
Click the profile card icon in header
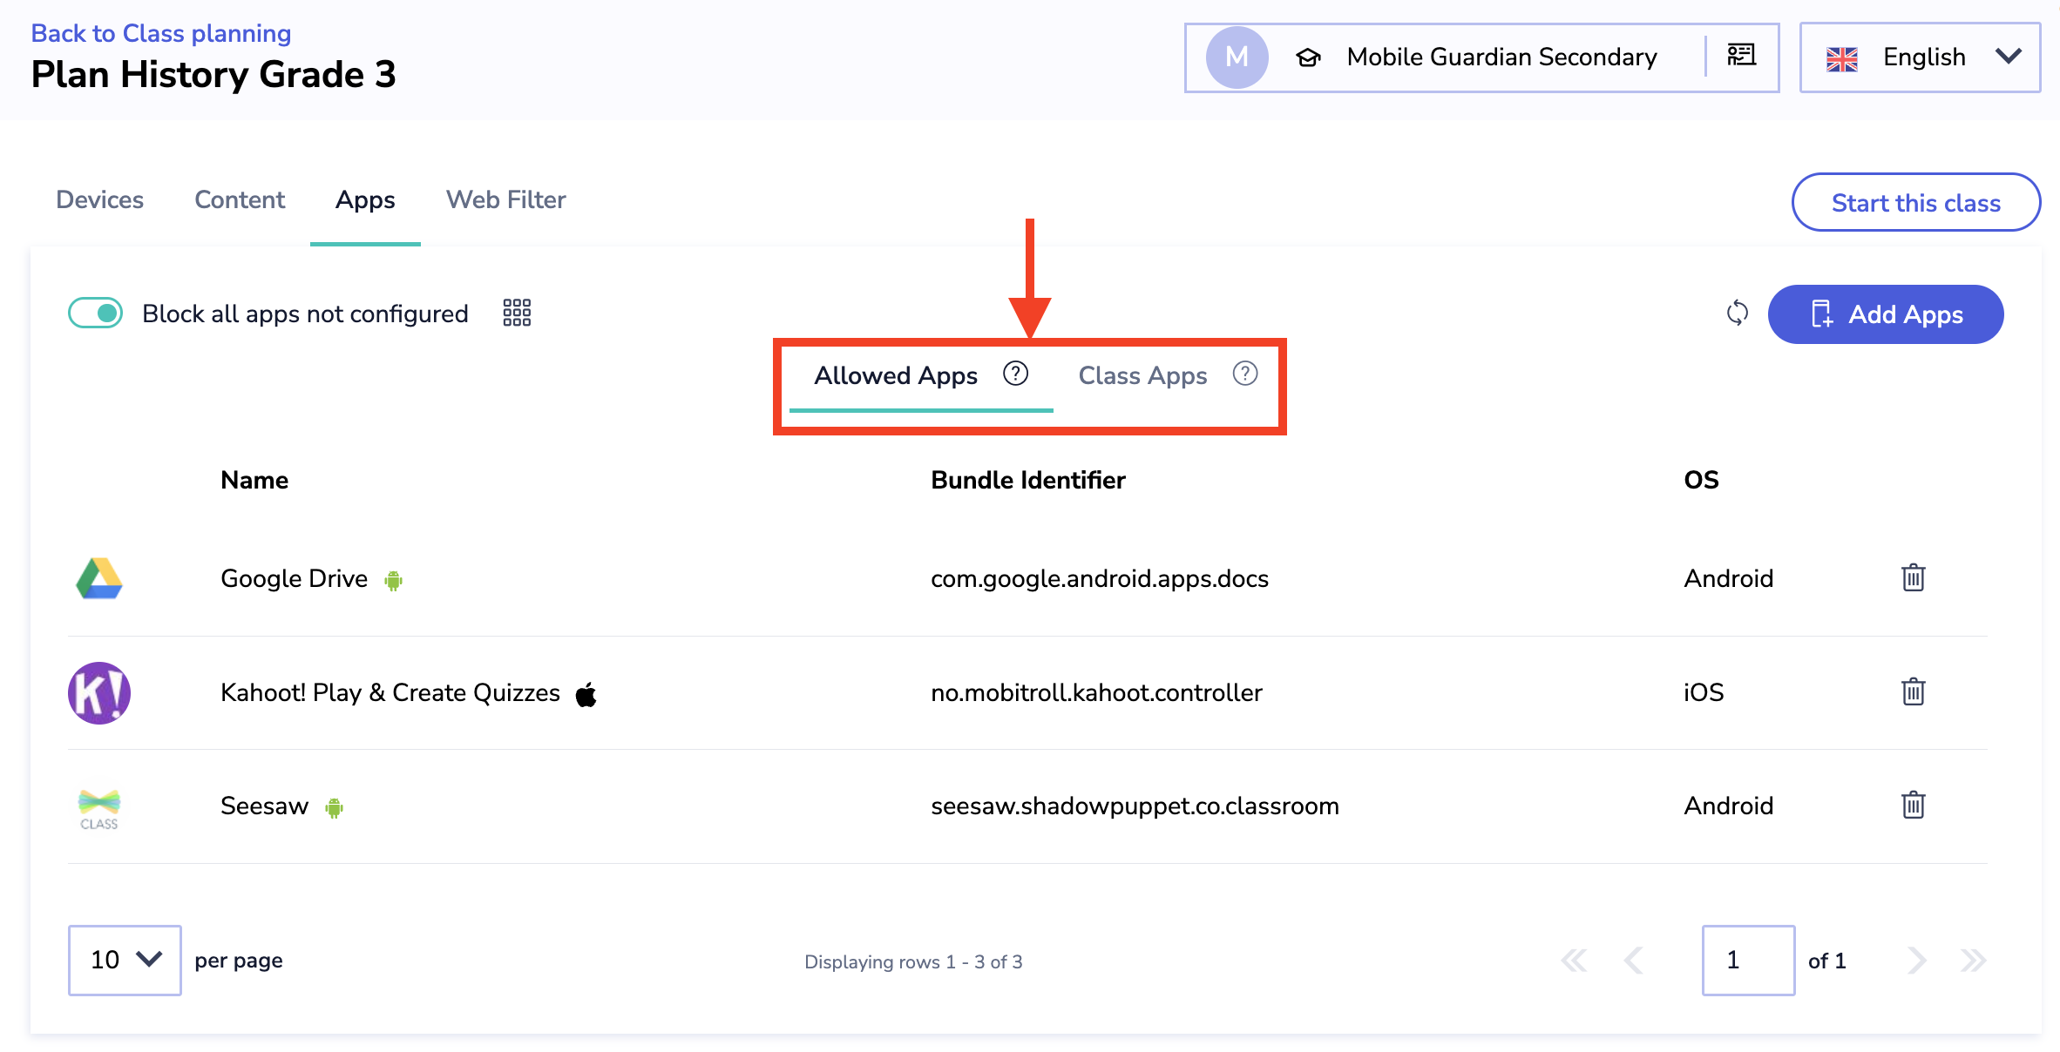pos(1741,57)
